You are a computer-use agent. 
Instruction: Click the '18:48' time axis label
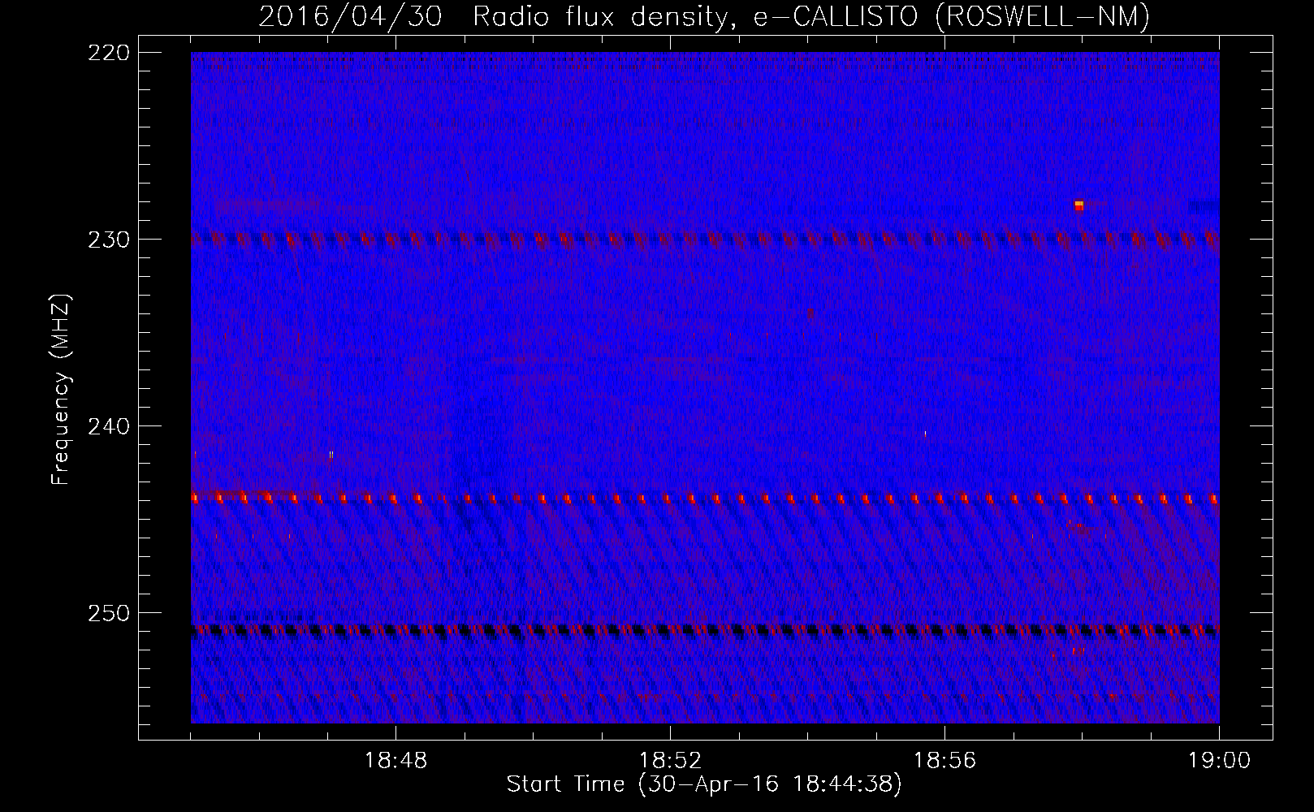pyautogui.click(x=395, y=761)
